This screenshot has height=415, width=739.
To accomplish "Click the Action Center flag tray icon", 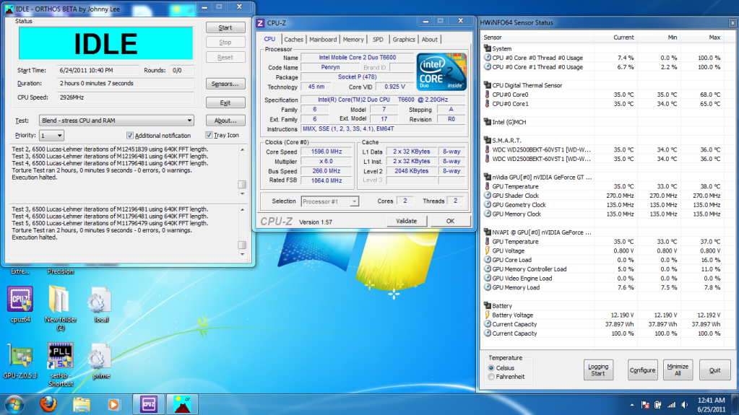I will coord(645,405).
